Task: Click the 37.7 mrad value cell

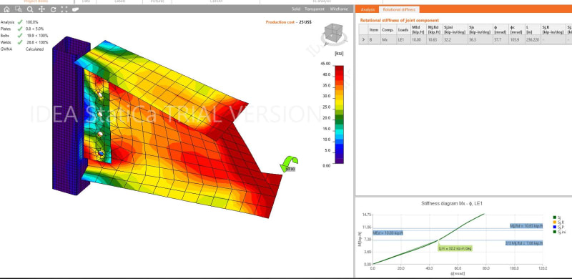Action: pyautogui.click(x=500, y=39)
